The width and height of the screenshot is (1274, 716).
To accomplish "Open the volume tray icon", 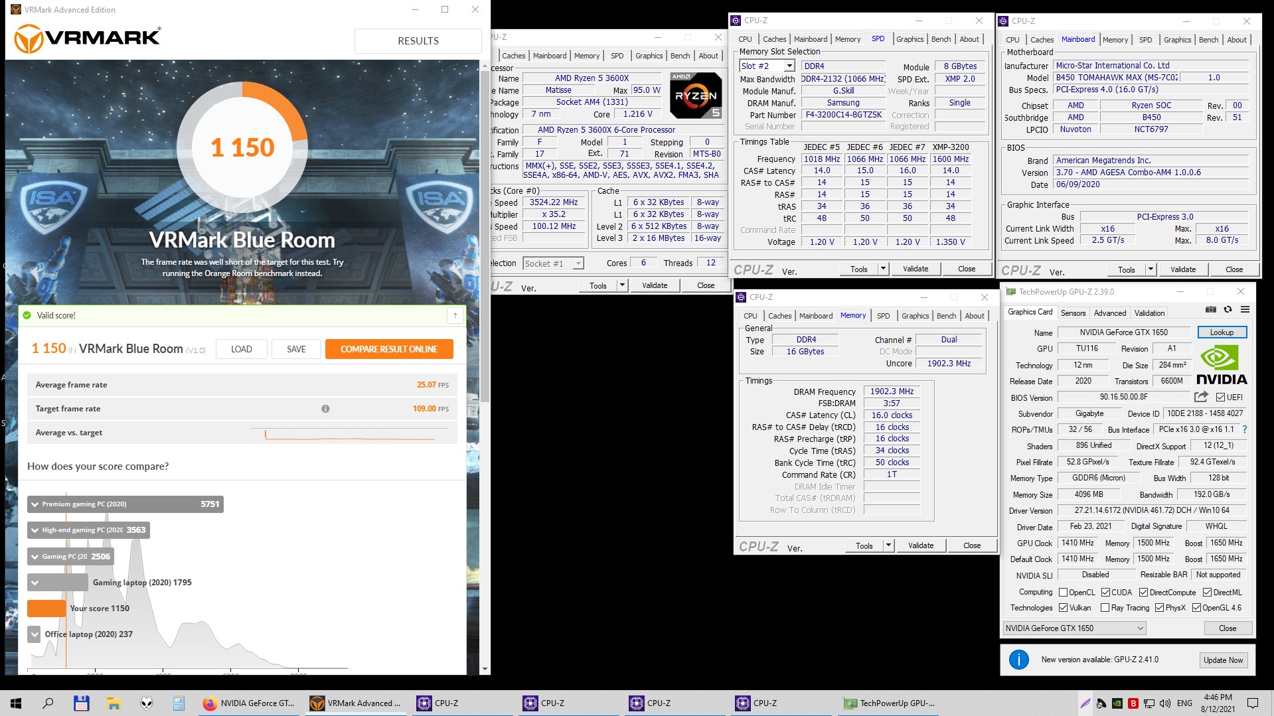I will (x=1166, y=703).
